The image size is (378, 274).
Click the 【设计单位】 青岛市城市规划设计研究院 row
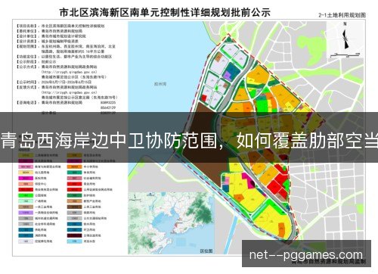(51, 36)
